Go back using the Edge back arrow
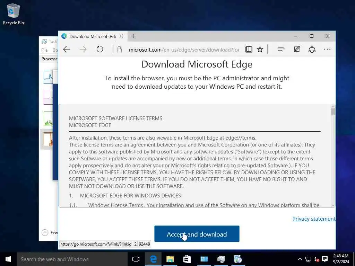The width and height of the screenshot is (355, 266). pos(67,49)
